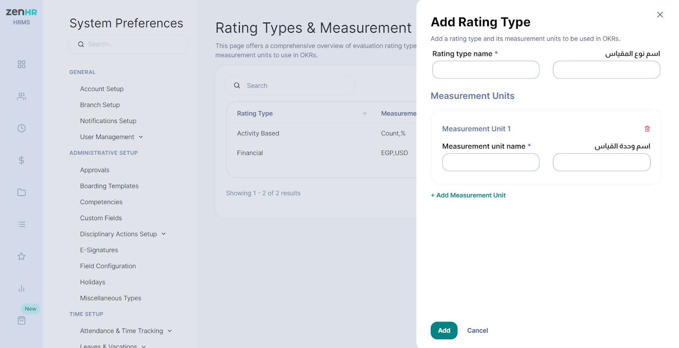Sort by Rating Type column arrow
This screenshot has height=348, width=679.
point(365,114)
